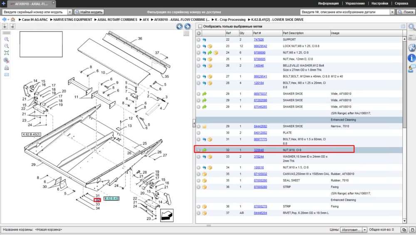This screenshot has width=416, height=235.
Task: Select the round add button for part 100016
Action: pos(198,168)
